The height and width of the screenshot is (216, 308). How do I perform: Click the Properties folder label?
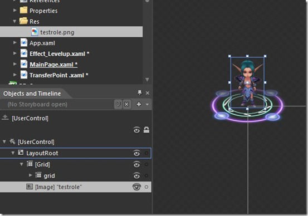[43, 11]
